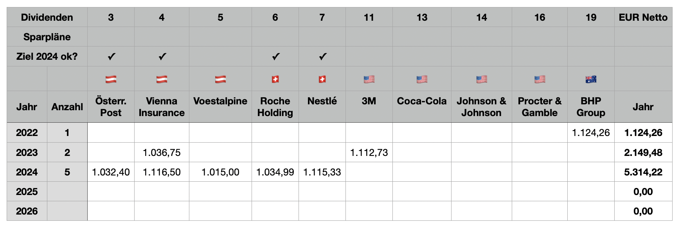The width and height of the screenshot is (680, 229).
Task: Select the Ziel 2024 checkmark in column 6
Action: point(275,57)
